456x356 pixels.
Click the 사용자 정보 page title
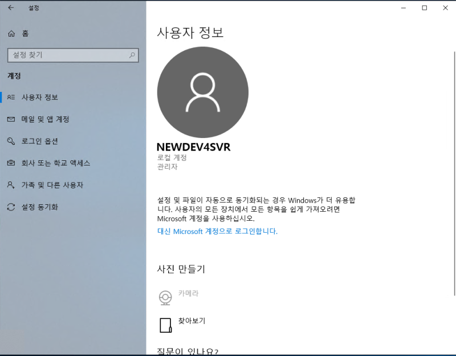click(x=190, y=33)
